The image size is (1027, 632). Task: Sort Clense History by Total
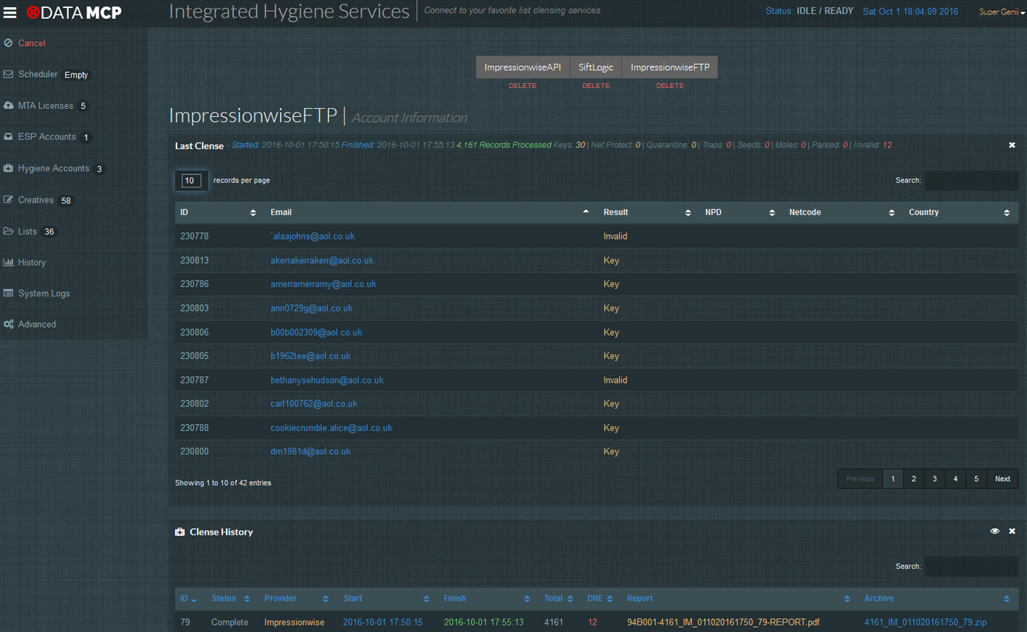coord(560,599)
